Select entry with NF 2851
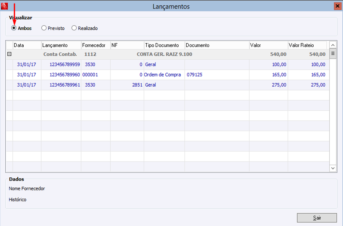Image resolution: width=343 pixels, height=226 pixels. tap(168, 85)
